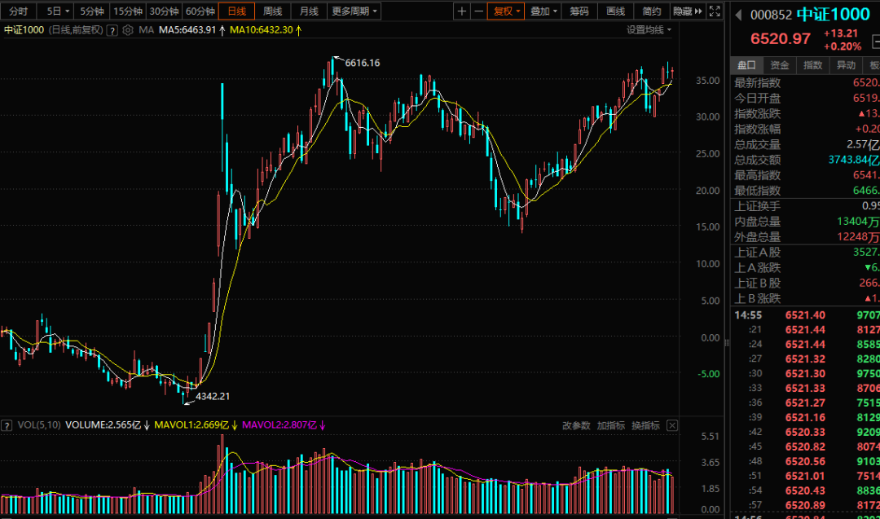Toggle fullscreen chart view icon

(715, 11)
